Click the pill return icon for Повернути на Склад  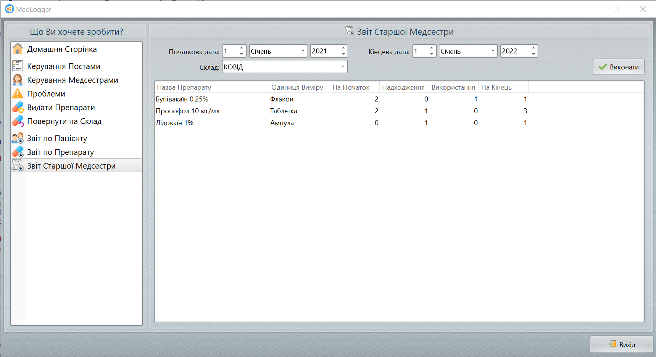18,121
